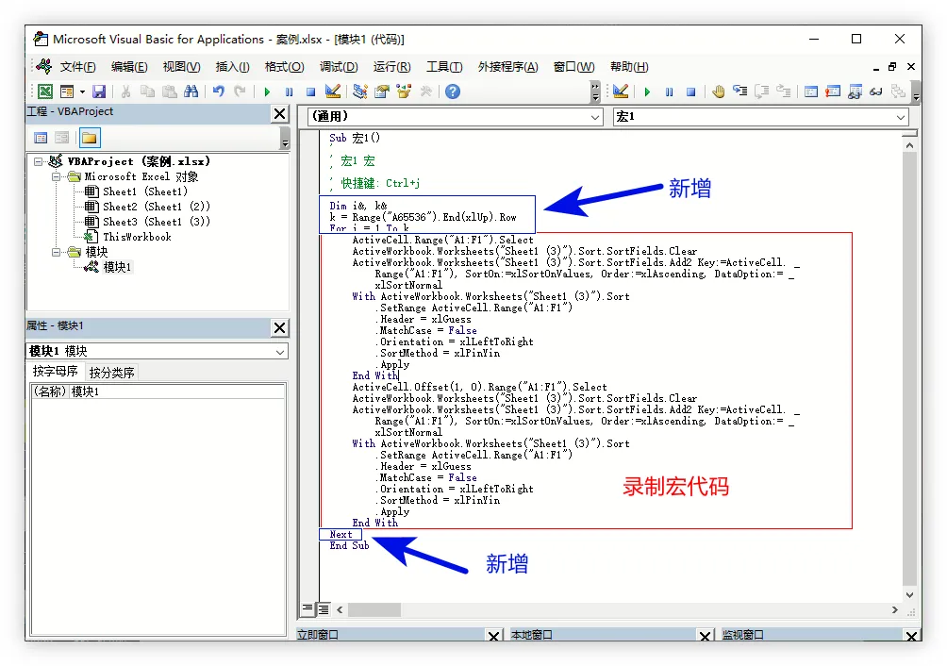Switch to Full Module View button

tap(324, 609)
